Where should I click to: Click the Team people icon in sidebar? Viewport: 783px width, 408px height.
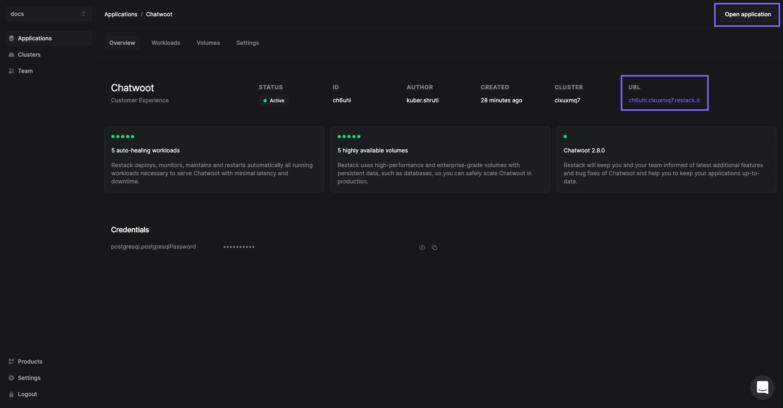click(x=11, y=71)
